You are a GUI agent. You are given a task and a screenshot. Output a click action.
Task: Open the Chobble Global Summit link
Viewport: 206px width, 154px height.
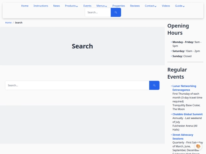tap(187, 114)
